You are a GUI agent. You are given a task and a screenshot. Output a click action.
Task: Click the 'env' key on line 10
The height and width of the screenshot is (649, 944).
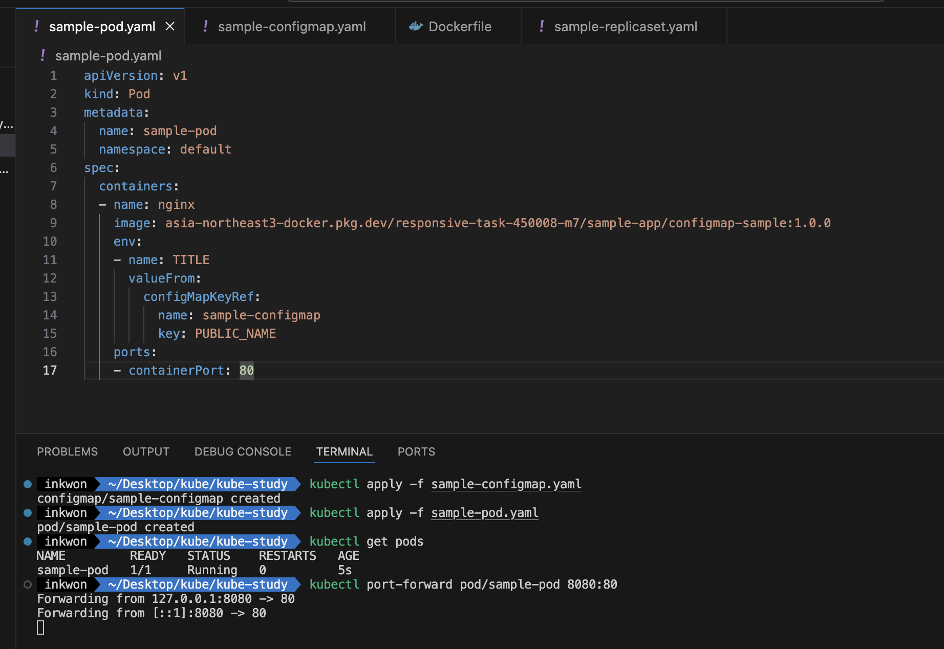[124, 242]
